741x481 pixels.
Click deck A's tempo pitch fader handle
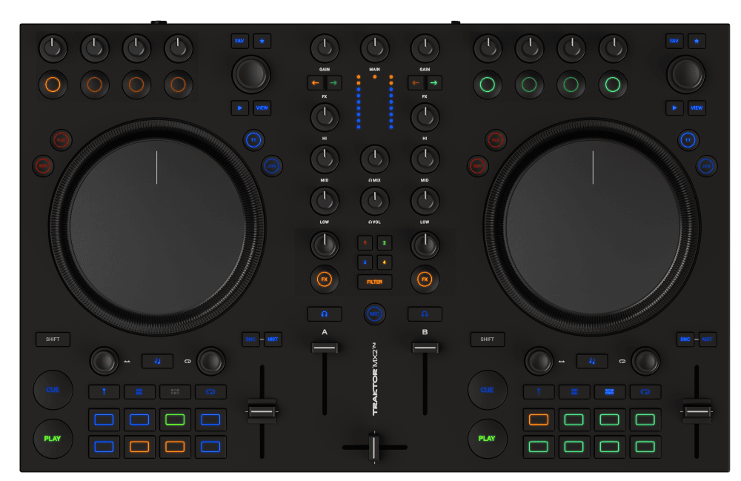[x=262, y=411]
